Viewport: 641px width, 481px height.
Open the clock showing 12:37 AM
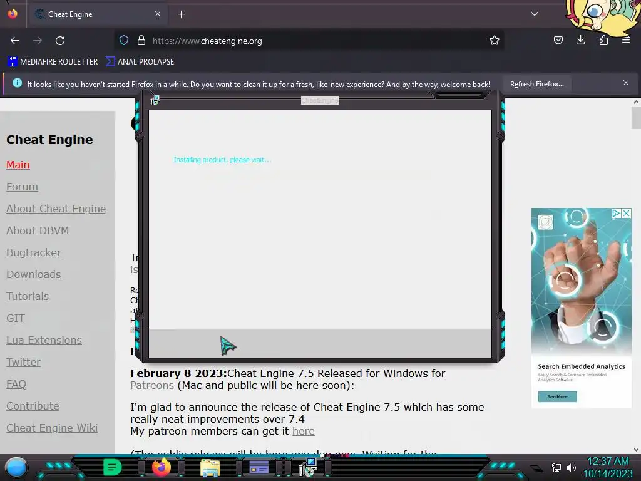pyautogui.click(x=608, y=462)
